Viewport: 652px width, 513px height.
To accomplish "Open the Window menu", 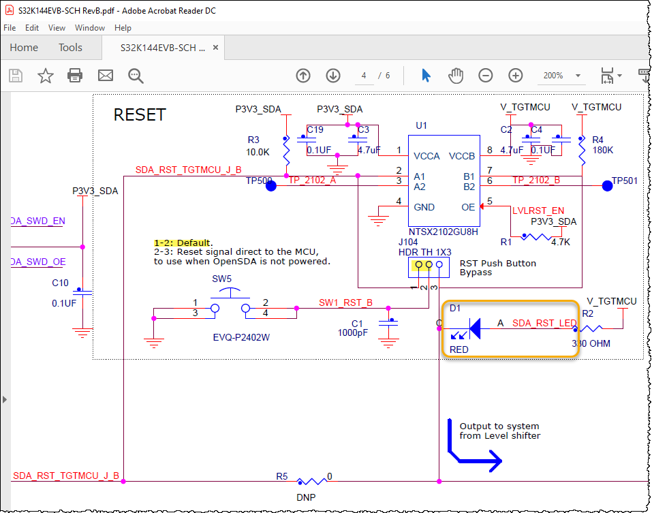I will [89, 28].
